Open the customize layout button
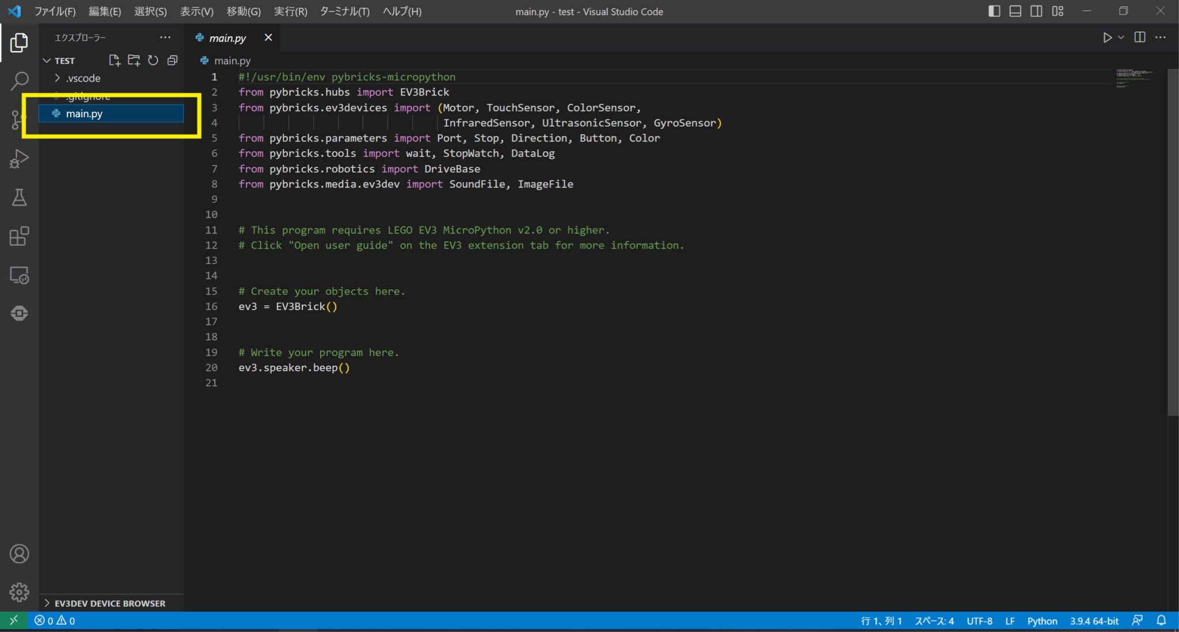 click(1058, 12)
